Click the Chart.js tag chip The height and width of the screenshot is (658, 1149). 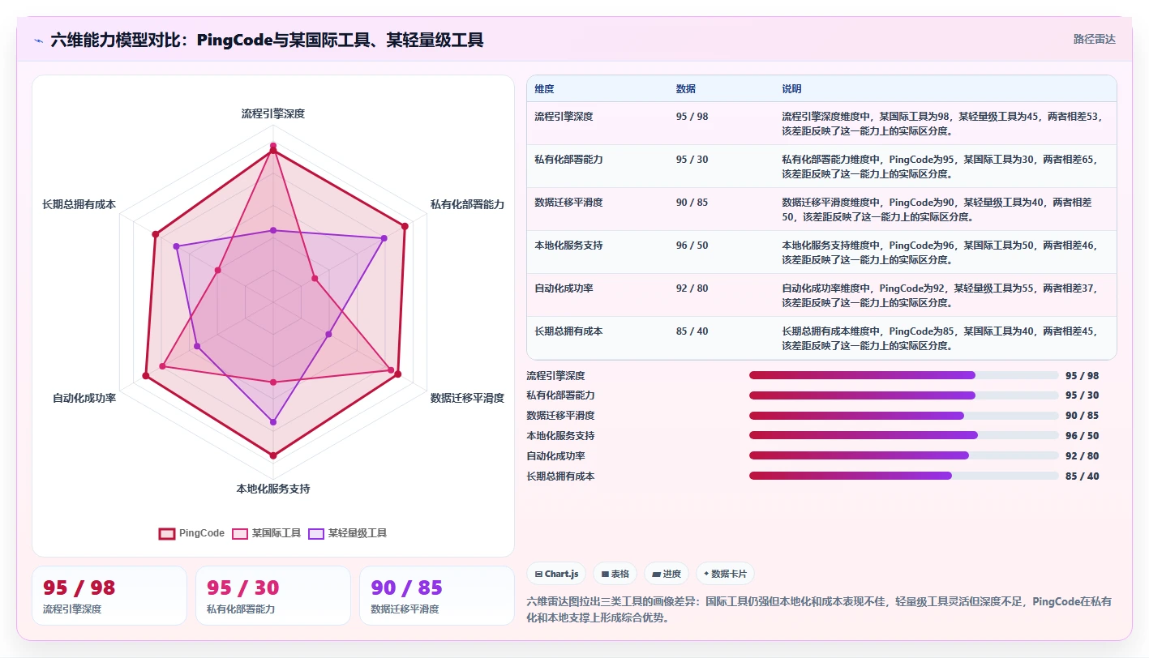(x=556, y=574)
